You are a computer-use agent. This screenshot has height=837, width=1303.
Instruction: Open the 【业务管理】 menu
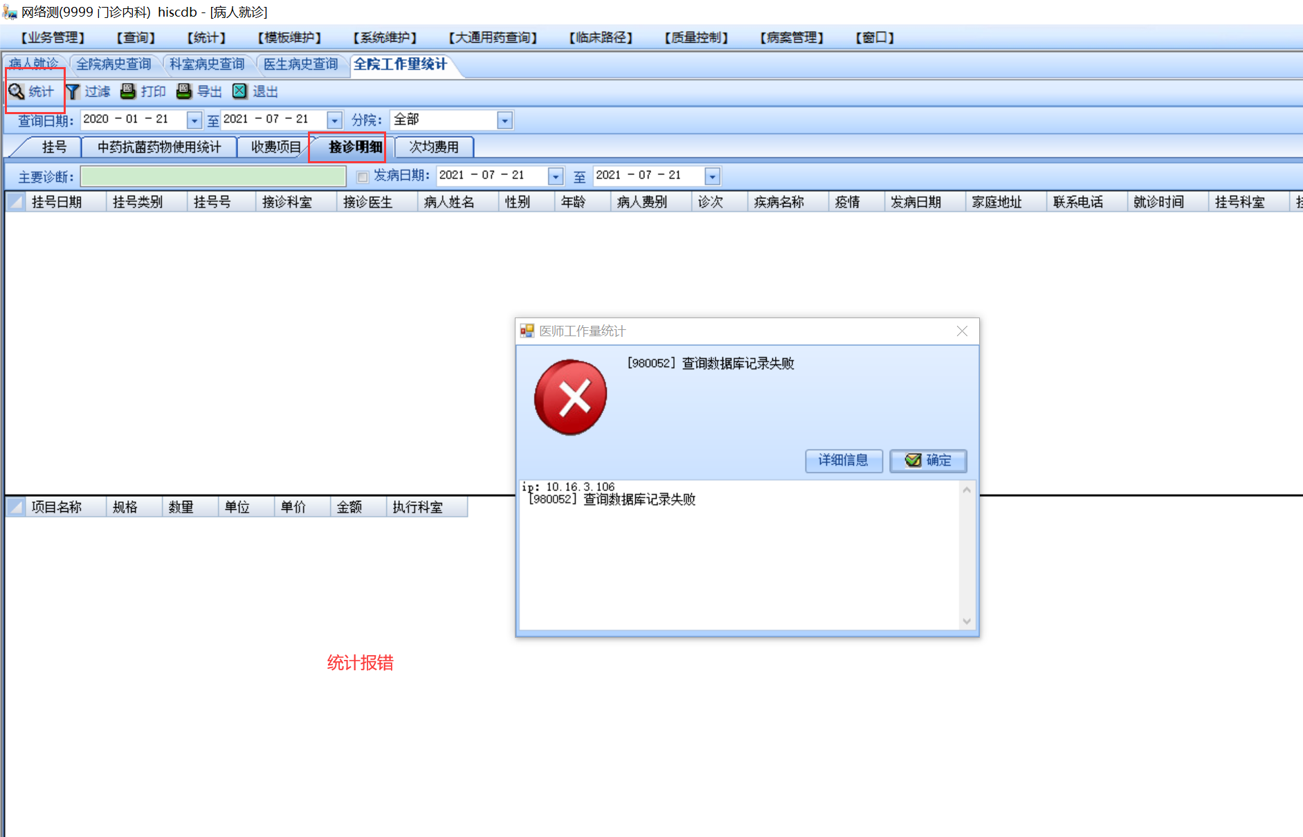pyautogui.click(x=53, y=37)
